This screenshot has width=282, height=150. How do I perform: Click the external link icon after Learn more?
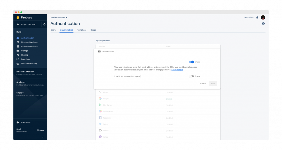pyautogui.click(x=182, y=70)
